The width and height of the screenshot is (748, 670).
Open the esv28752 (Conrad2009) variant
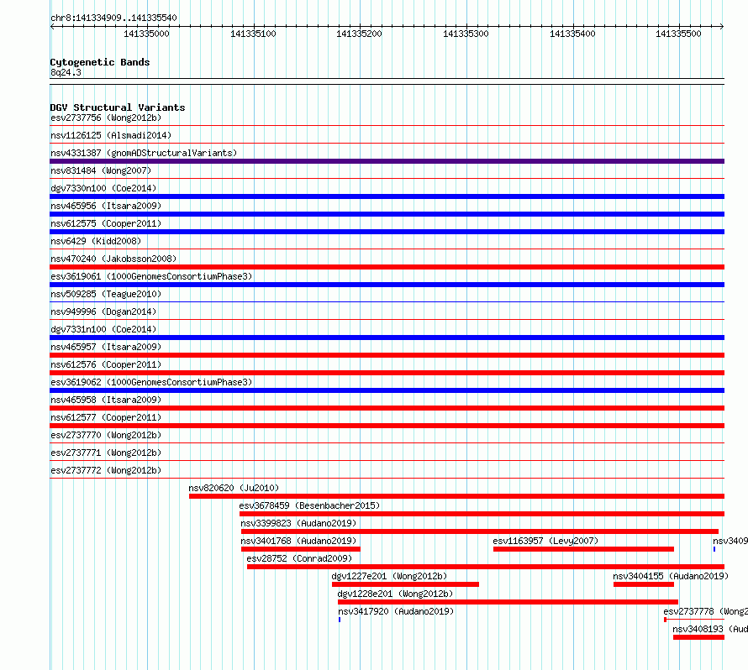coord(299,558)
